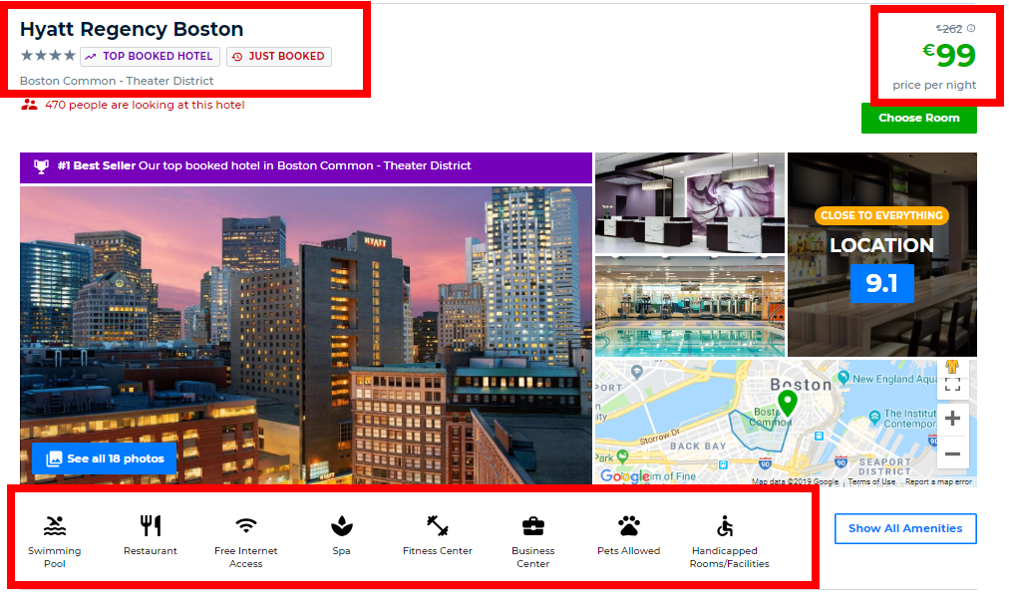The height and width of the screenshot is (603, 1009).
Task: Click the JUST BOOKED badge
Action: click(x=278, y=57)
